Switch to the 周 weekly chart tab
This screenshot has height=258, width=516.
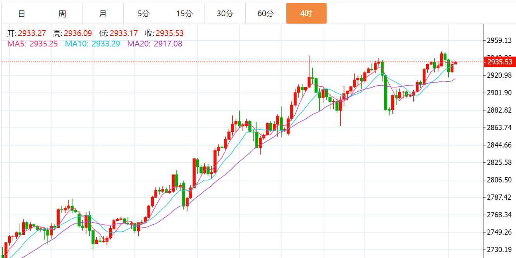[62, 14]
